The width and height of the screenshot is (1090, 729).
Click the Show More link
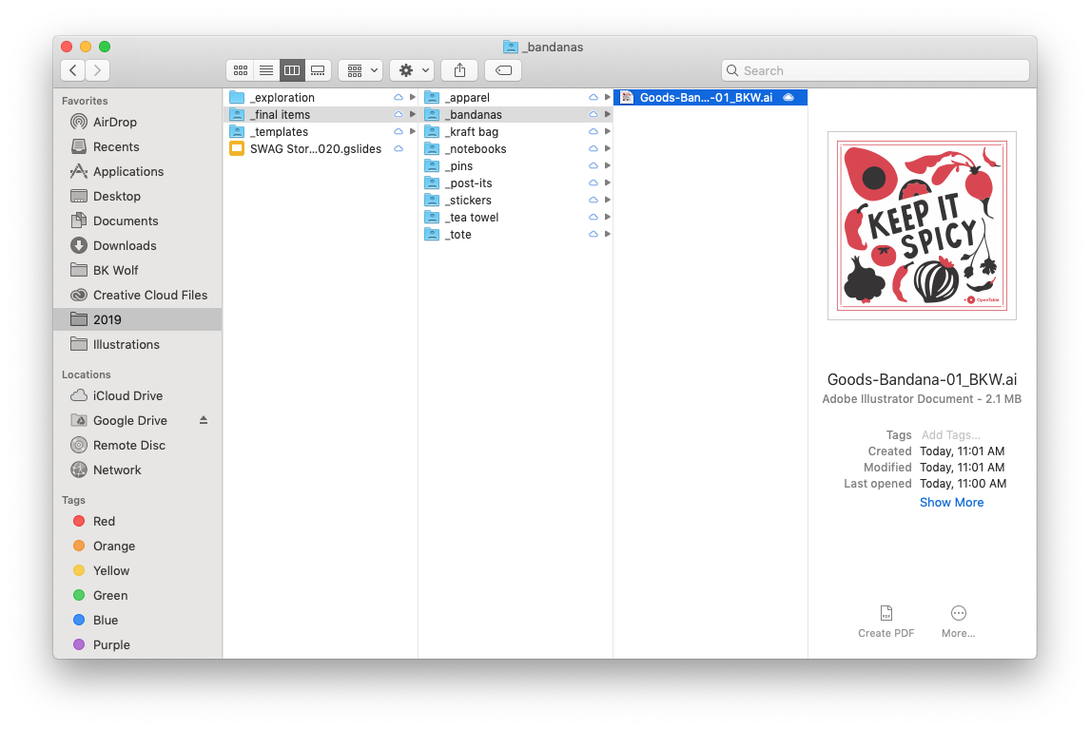point(951,502)
